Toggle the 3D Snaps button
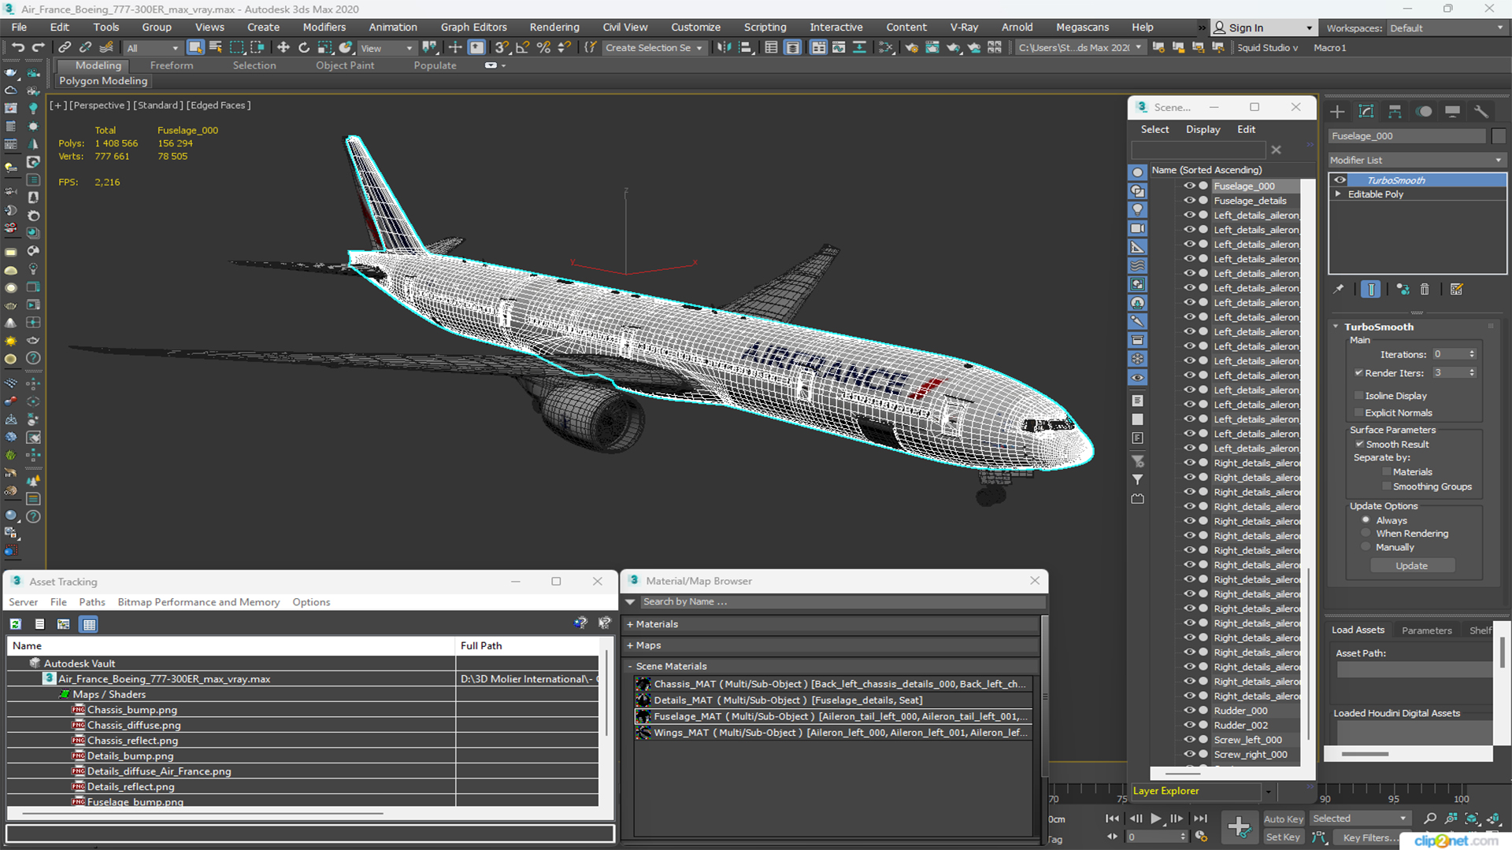This screenshot has width=1512, height=850. tap(502, 48)
